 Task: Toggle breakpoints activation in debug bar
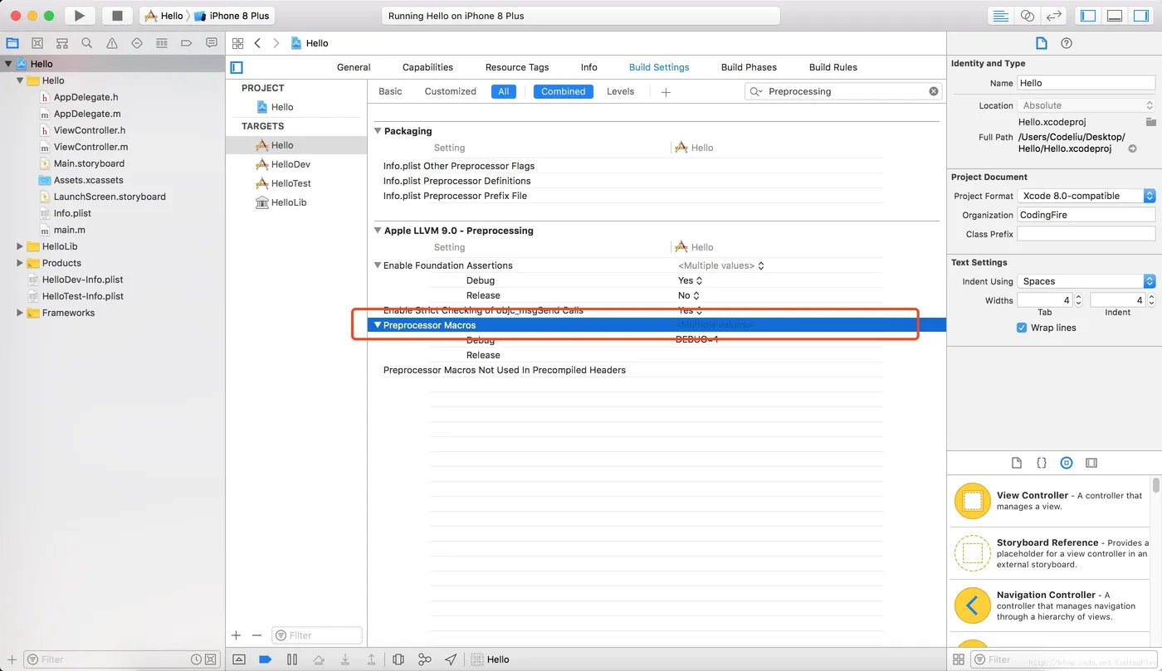point(266,659)
